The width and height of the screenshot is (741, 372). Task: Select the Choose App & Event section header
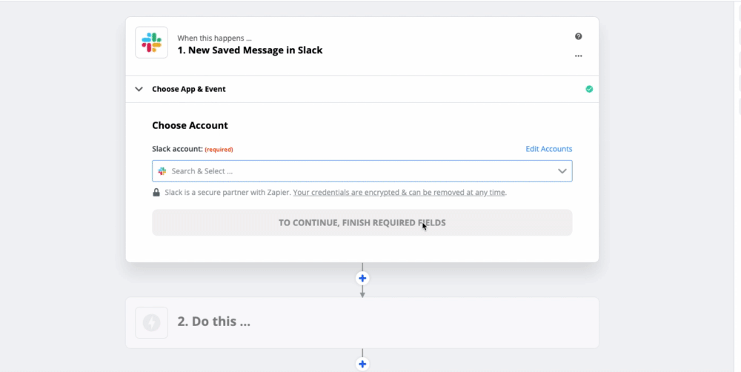(189, 89)
